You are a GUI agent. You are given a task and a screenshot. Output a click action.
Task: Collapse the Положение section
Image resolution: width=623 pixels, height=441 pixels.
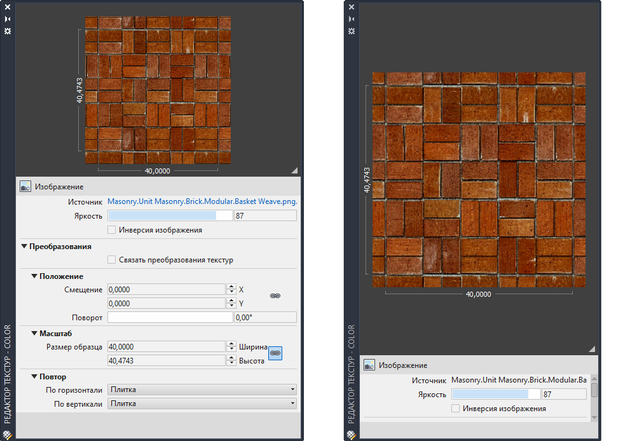point(34,276)
